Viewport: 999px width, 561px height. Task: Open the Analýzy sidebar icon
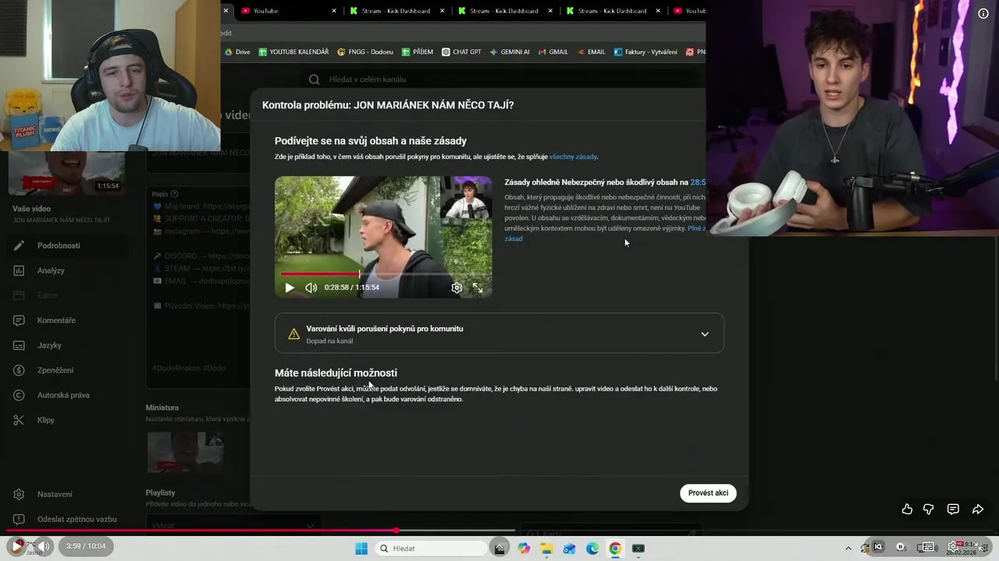[19, 270]
